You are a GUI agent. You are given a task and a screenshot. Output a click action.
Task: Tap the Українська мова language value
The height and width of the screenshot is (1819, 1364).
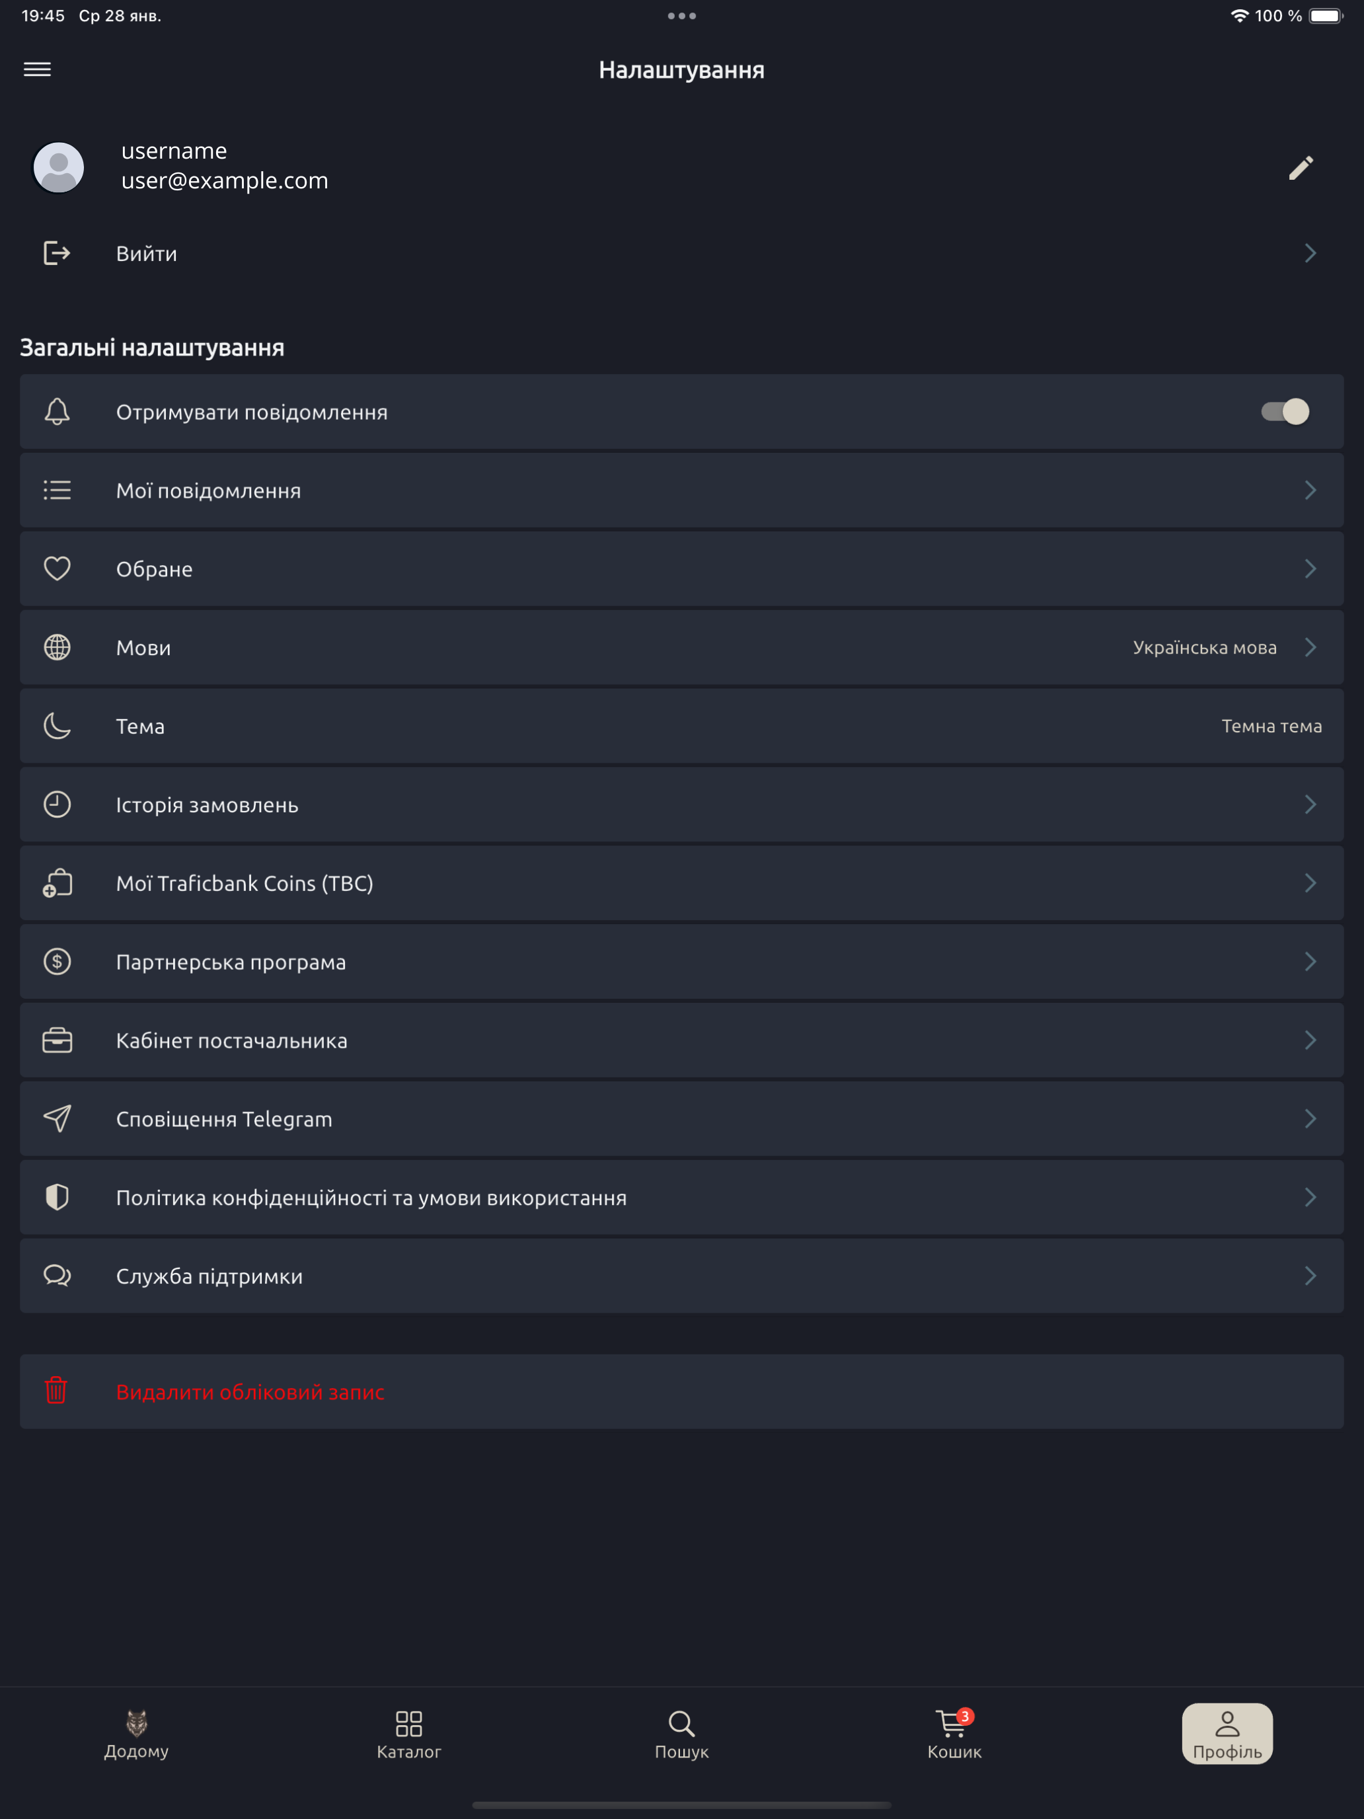1205,647
